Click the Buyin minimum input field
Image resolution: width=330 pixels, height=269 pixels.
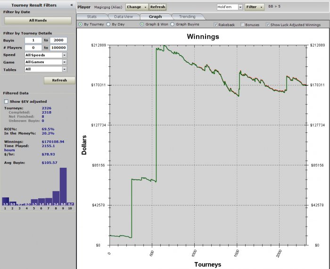point(33,41)
